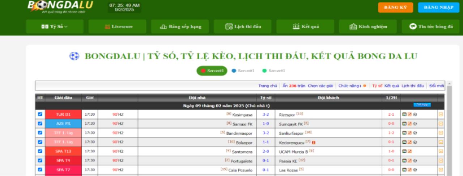
Task: Untick the checkbox on the SPA T13 row
Action: (40, 151)
